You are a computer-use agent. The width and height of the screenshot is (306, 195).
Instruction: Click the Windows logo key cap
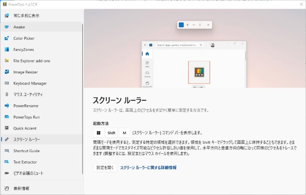[99, 133]
